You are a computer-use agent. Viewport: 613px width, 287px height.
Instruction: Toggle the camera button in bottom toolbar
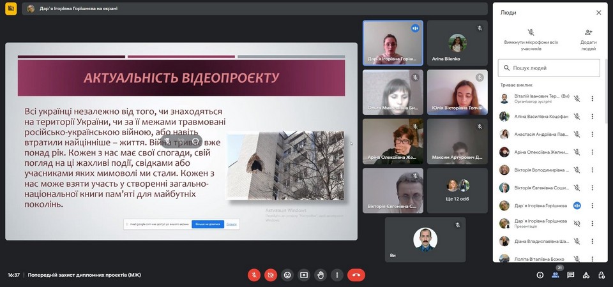(x=271, y=275)
